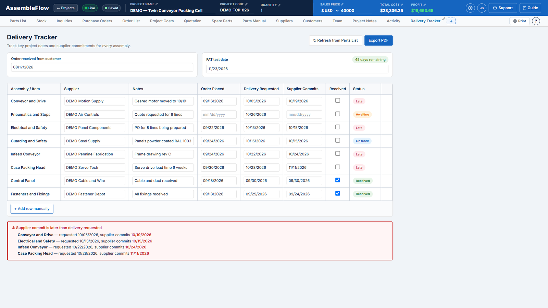The width and height of the screenshot is (548, 308).
Task: Open the settings gear icon
Action: 470,8
